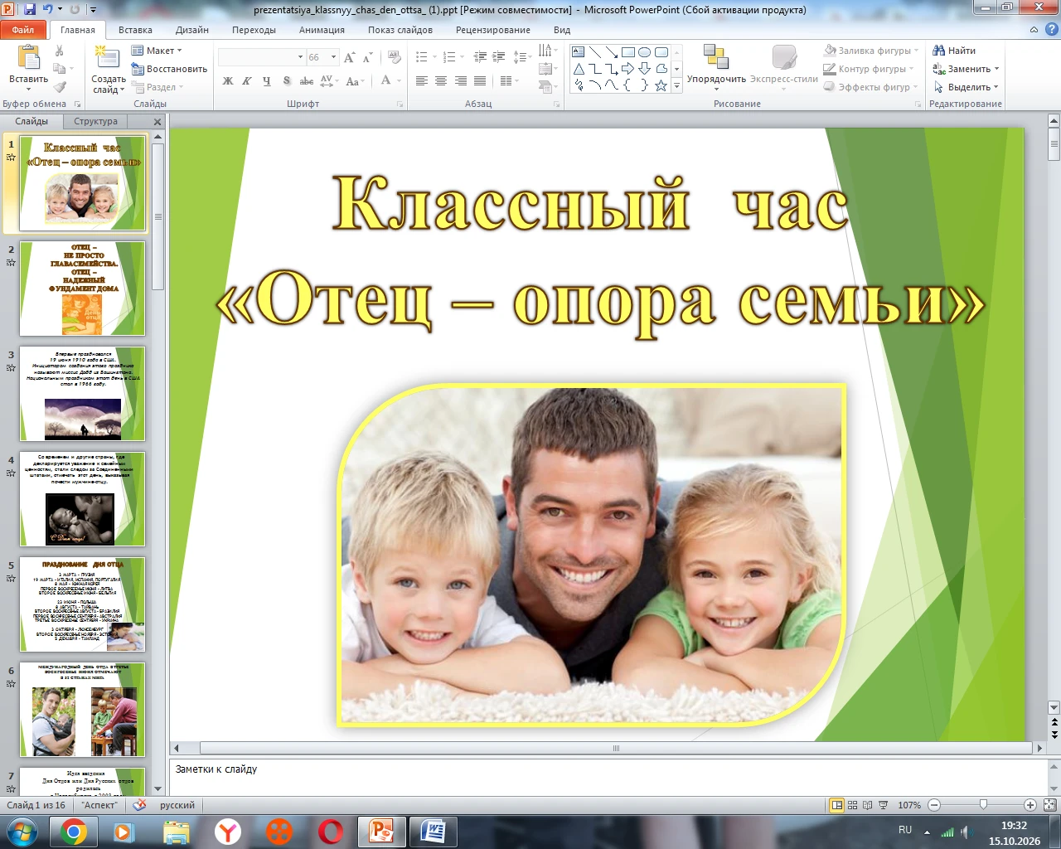
Task: Click the Вставить paste button
Action: tap(29, 69)
